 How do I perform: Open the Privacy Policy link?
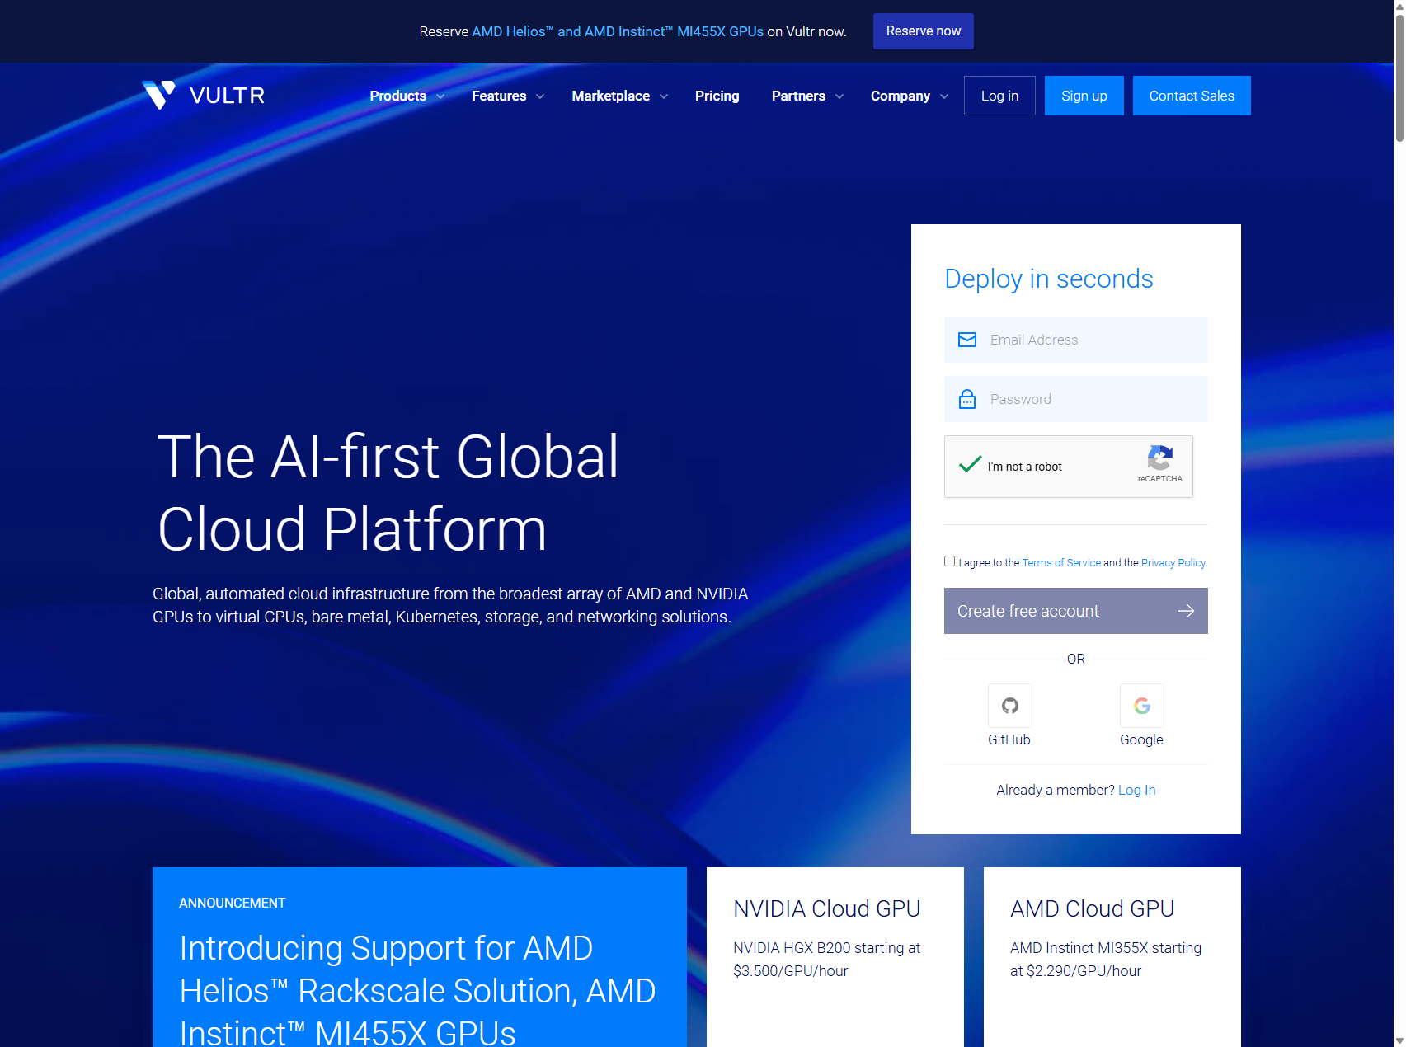point(1173,563)
